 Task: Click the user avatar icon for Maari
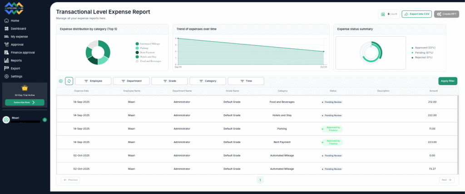click(x=6, y=120)
